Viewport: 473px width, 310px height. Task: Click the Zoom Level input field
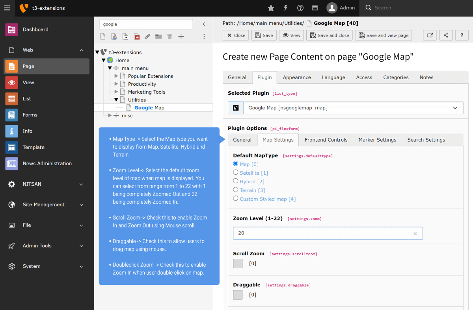[328, 233]
